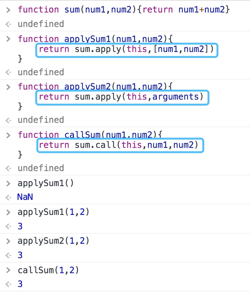Viewport: 250px width, 292px height.
Task: Click the highlighted sum.apply(this,[num1,num2]) return line
Action: point(127,50)
